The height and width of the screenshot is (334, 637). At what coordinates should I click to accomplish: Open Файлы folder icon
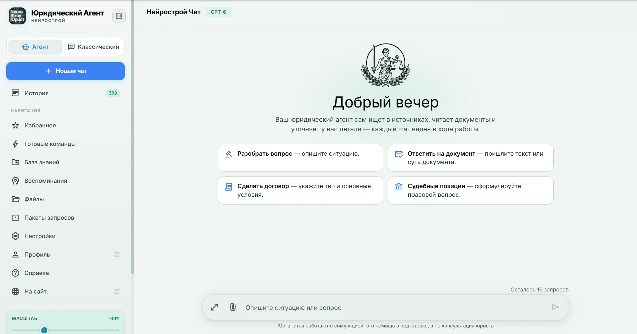[15, 199]
